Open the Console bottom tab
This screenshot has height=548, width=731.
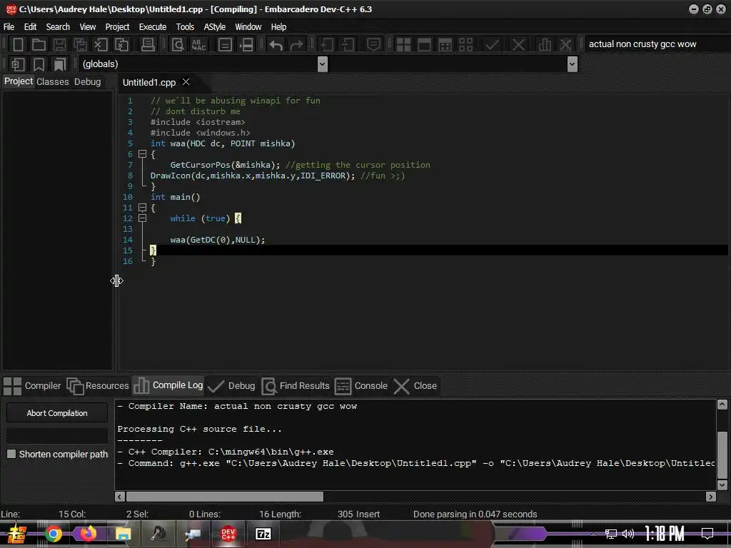pos(361,386)
